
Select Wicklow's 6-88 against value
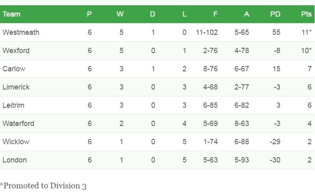(x=241, y=142)
